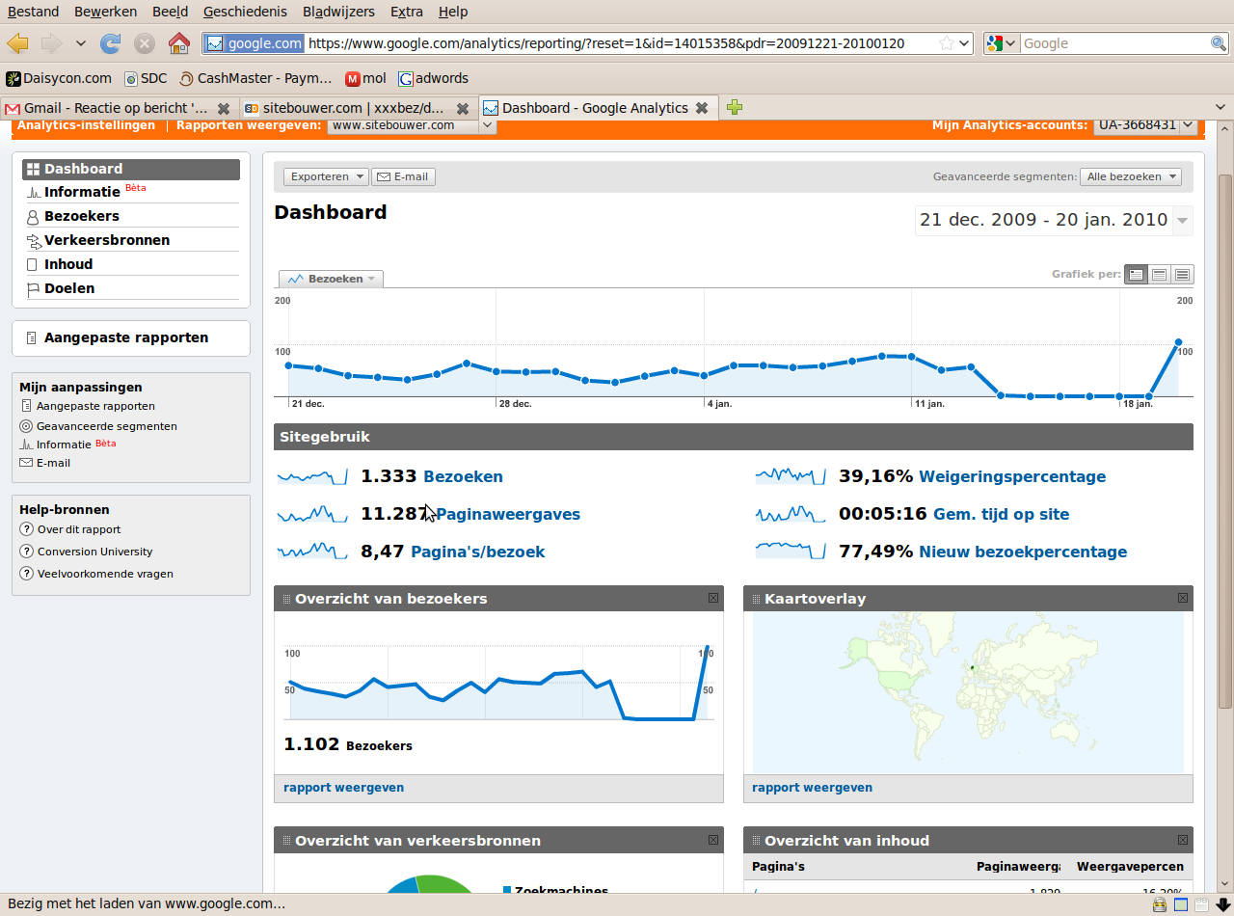Open the Conversion University help link
This screenshot has width=1234, height=916.
click(x=94, y=552)
